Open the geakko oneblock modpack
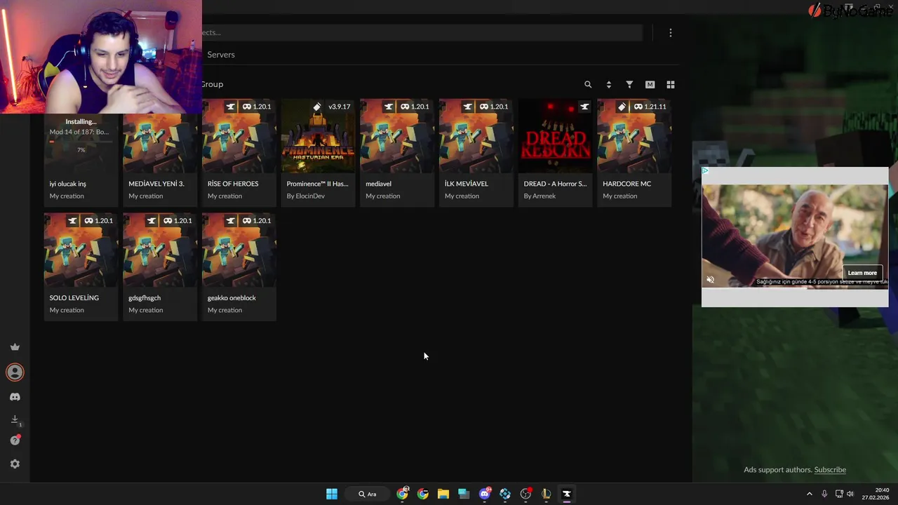Image resolution: width=898 pixels, height=505 pixels. tap(239, 267)
